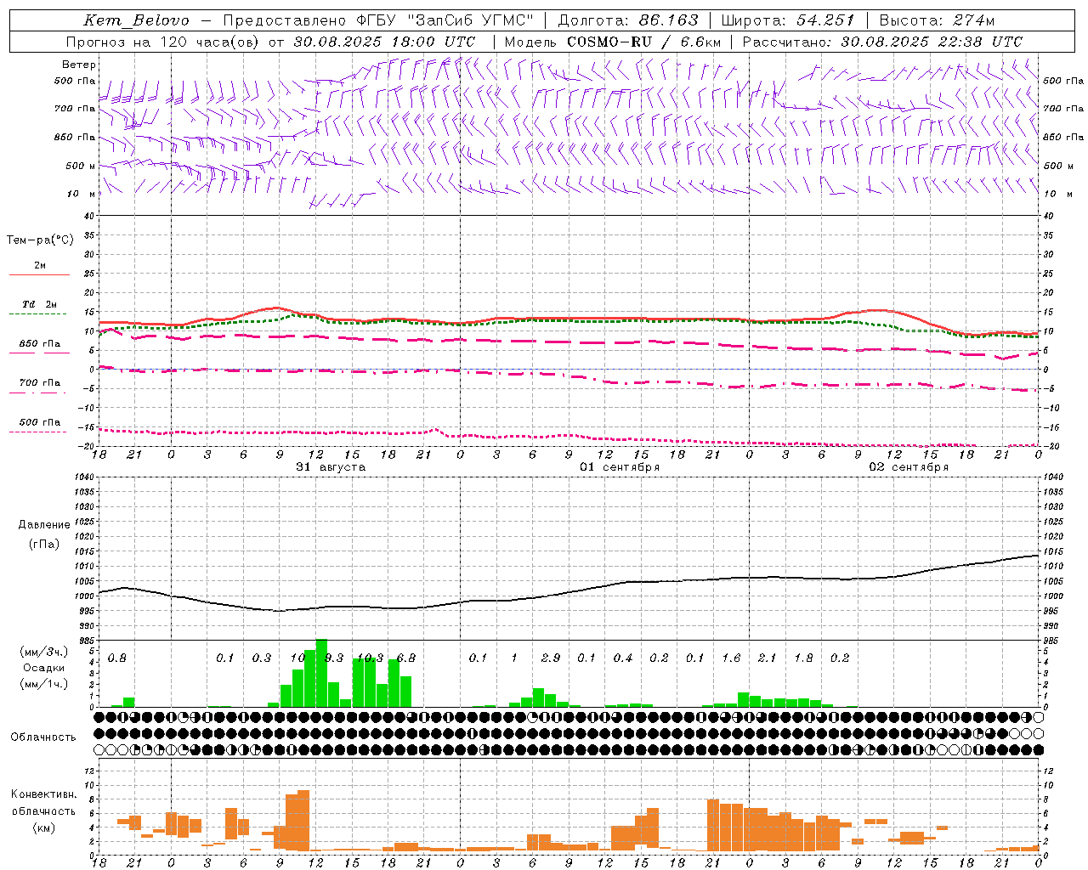The width and height of the screenshot is (1088, 870).
Task: Click the 1.6 precipitation value
Action: pyautogui.click(x=731, y=658)
